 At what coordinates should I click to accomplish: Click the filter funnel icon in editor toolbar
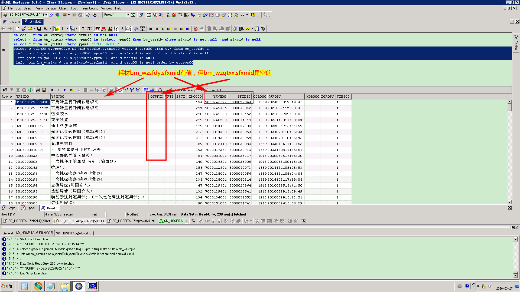click(83, 29)
